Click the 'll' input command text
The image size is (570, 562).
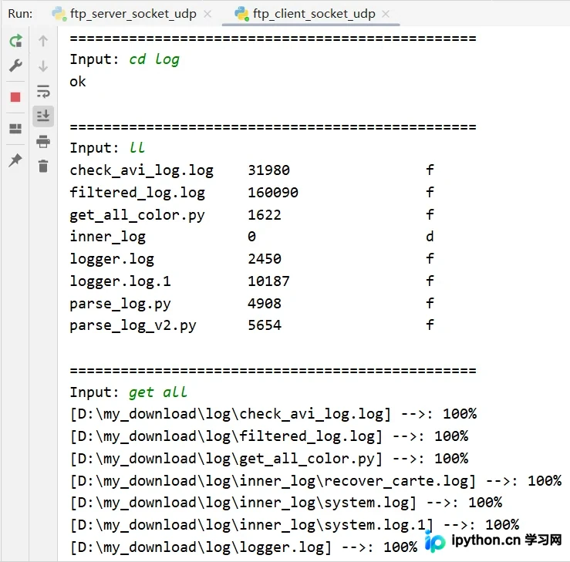(137, 147)
